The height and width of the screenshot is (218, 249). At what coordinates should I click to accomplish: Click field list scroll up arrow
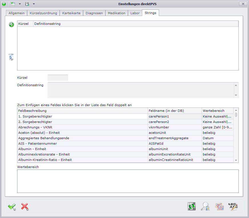click(x=236, y=110)
